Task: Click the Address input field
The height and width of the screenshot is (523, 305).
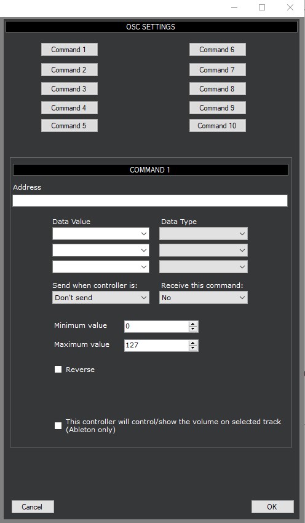Action: coord(150,201)
